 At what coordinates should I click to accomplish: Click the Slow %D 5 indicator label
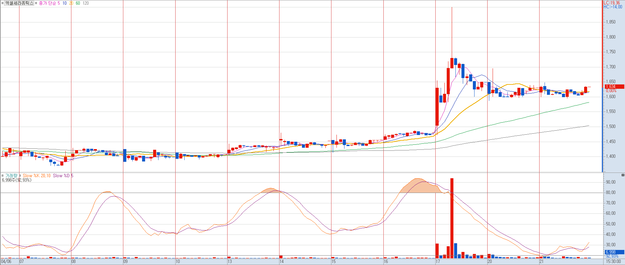coord(63,176)
